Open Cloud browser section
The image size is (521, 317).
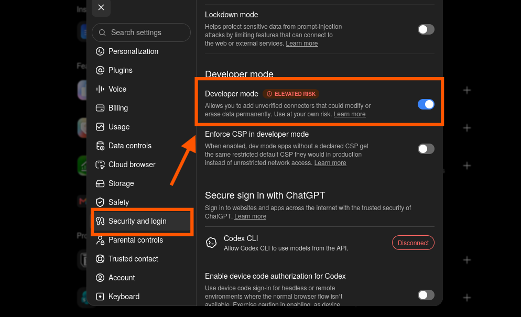(141, 165)
